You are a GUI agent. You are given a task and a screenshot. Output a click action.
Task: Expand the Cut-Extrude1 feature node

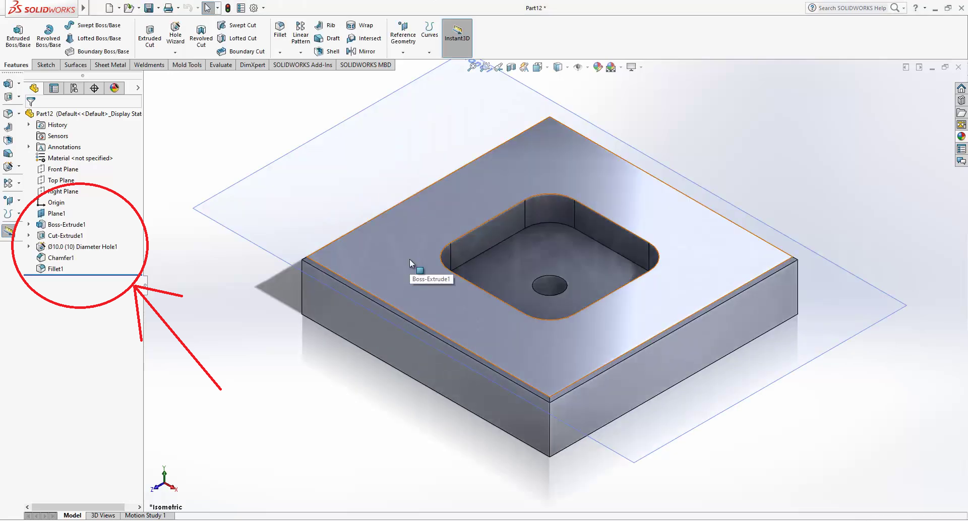coord(29,235)
